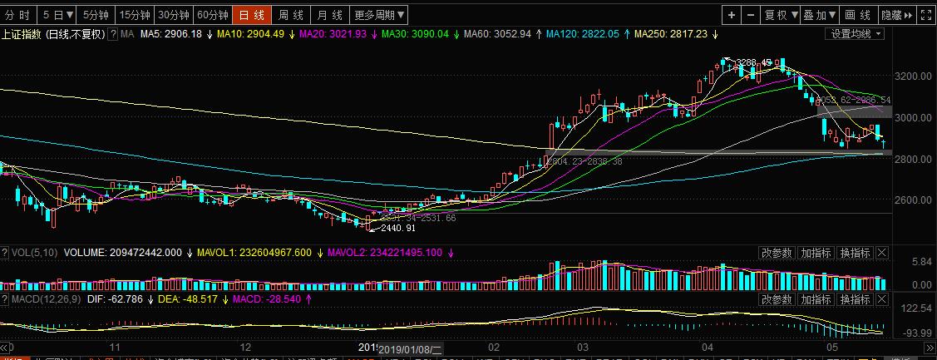The height and width of the screenshot is (360, 937).
Task: Click the 上证指数 (日线,不复权) title
Action: [53, 35]
